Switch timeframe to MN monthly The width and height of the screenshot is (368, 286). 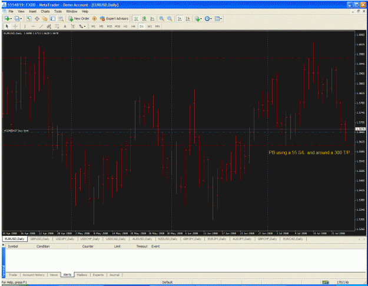click(x=157, y=26)
